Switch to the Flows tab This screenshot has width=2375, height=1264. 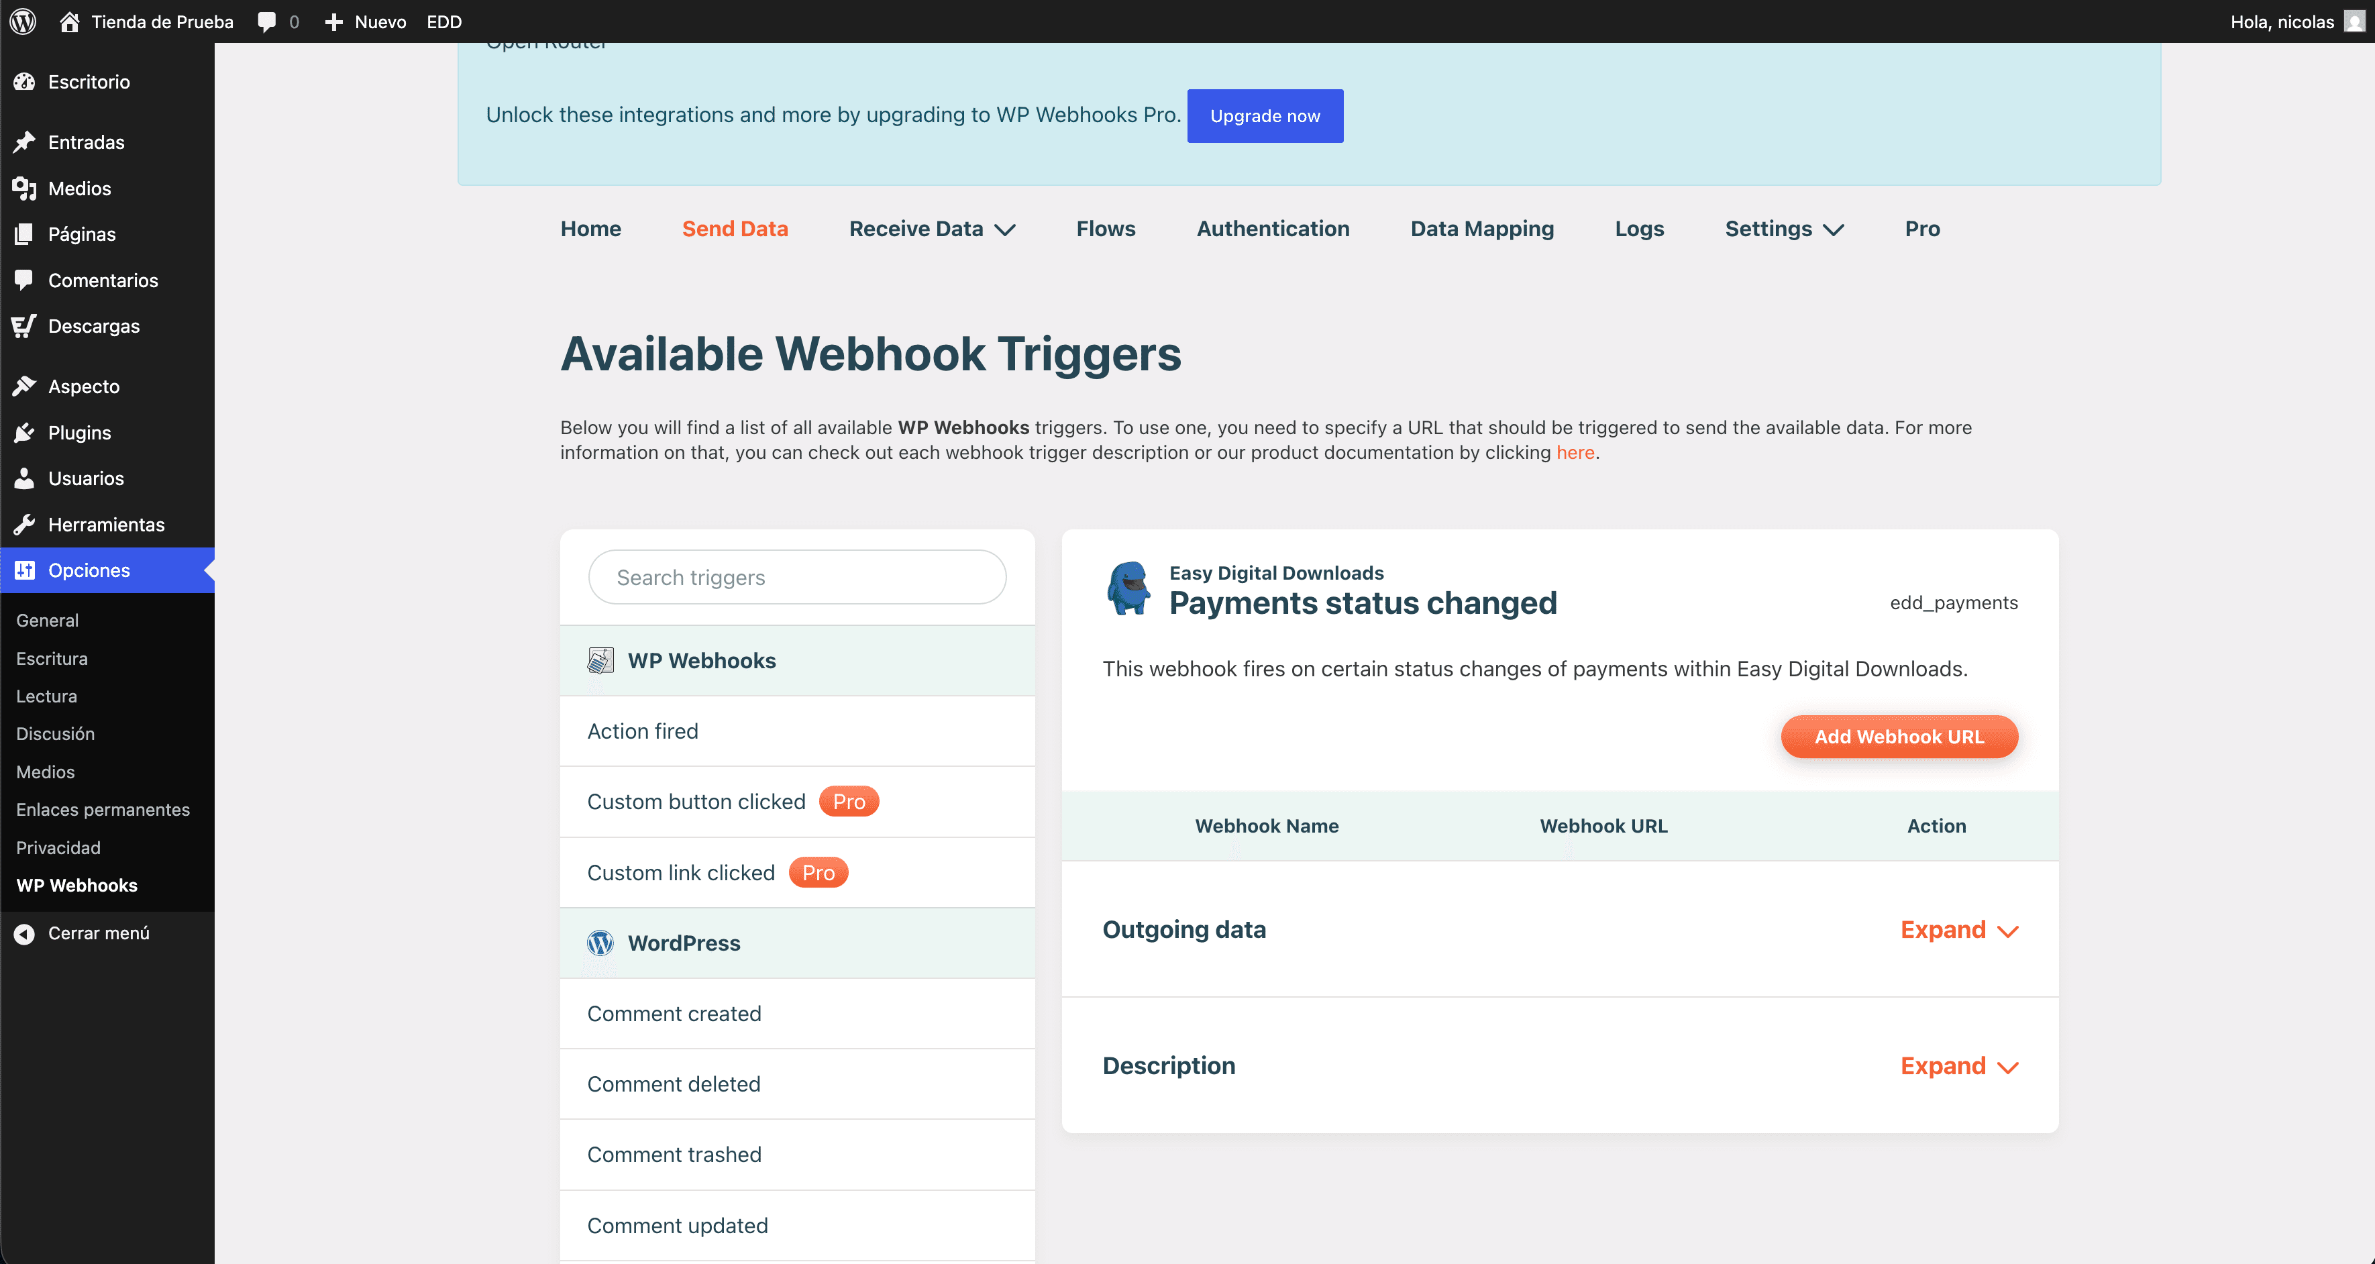[x=1106, y=229]
